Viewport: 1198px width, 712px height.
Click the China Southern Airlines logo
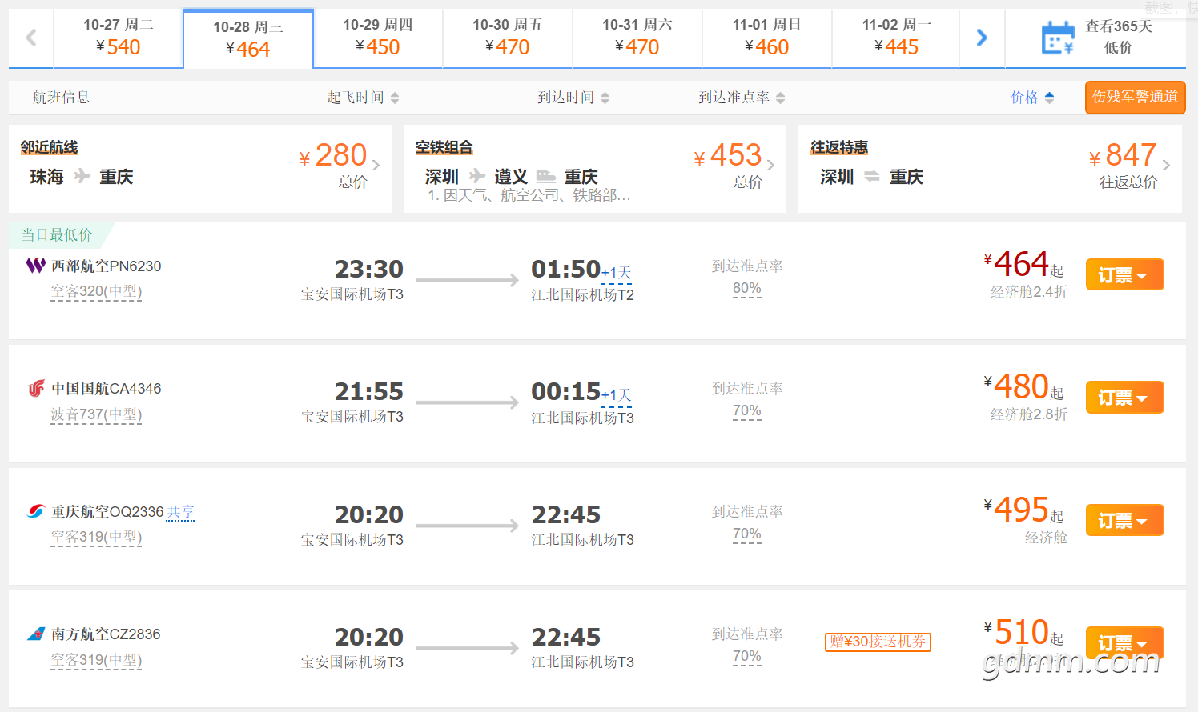click(x=36, y=634)
